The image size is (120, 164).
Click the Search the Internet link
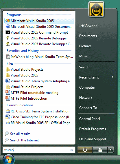(x=24, y=140)
